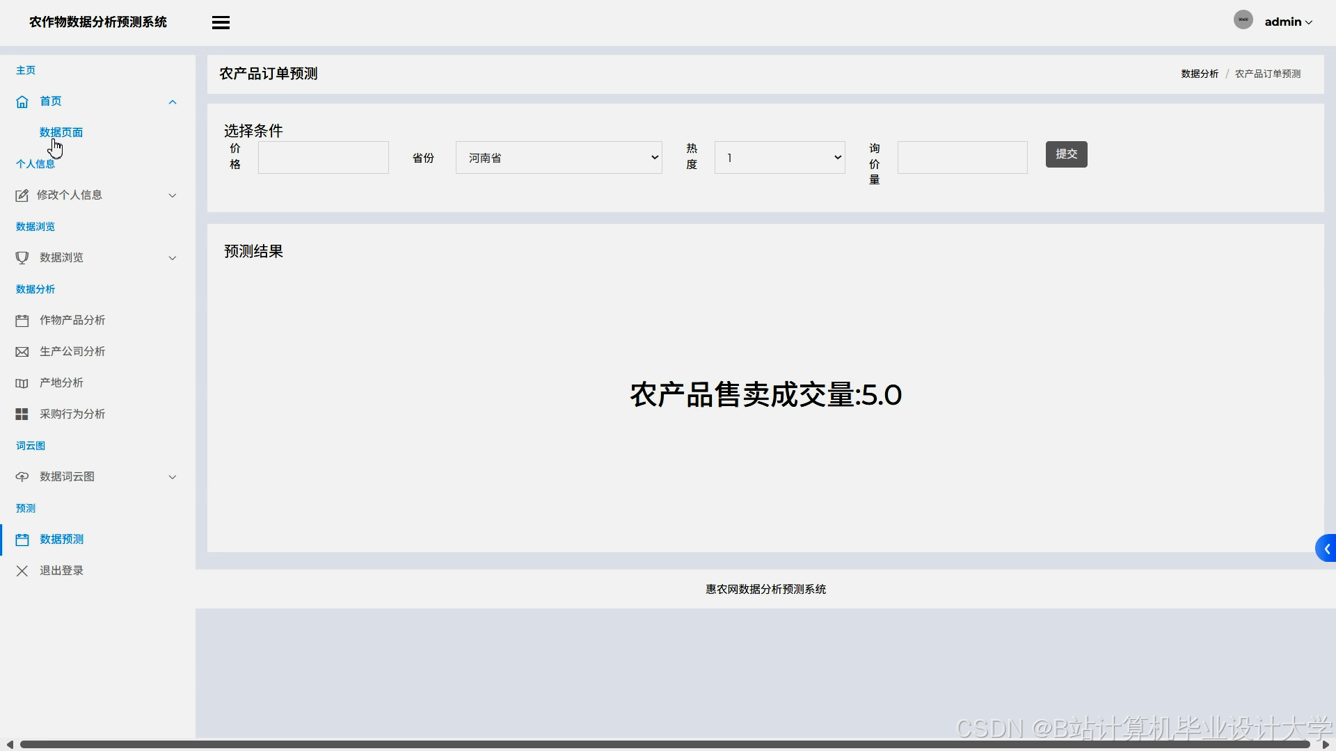
Task: Select the 产地分析 chart icon
Action: pos(22,382)
